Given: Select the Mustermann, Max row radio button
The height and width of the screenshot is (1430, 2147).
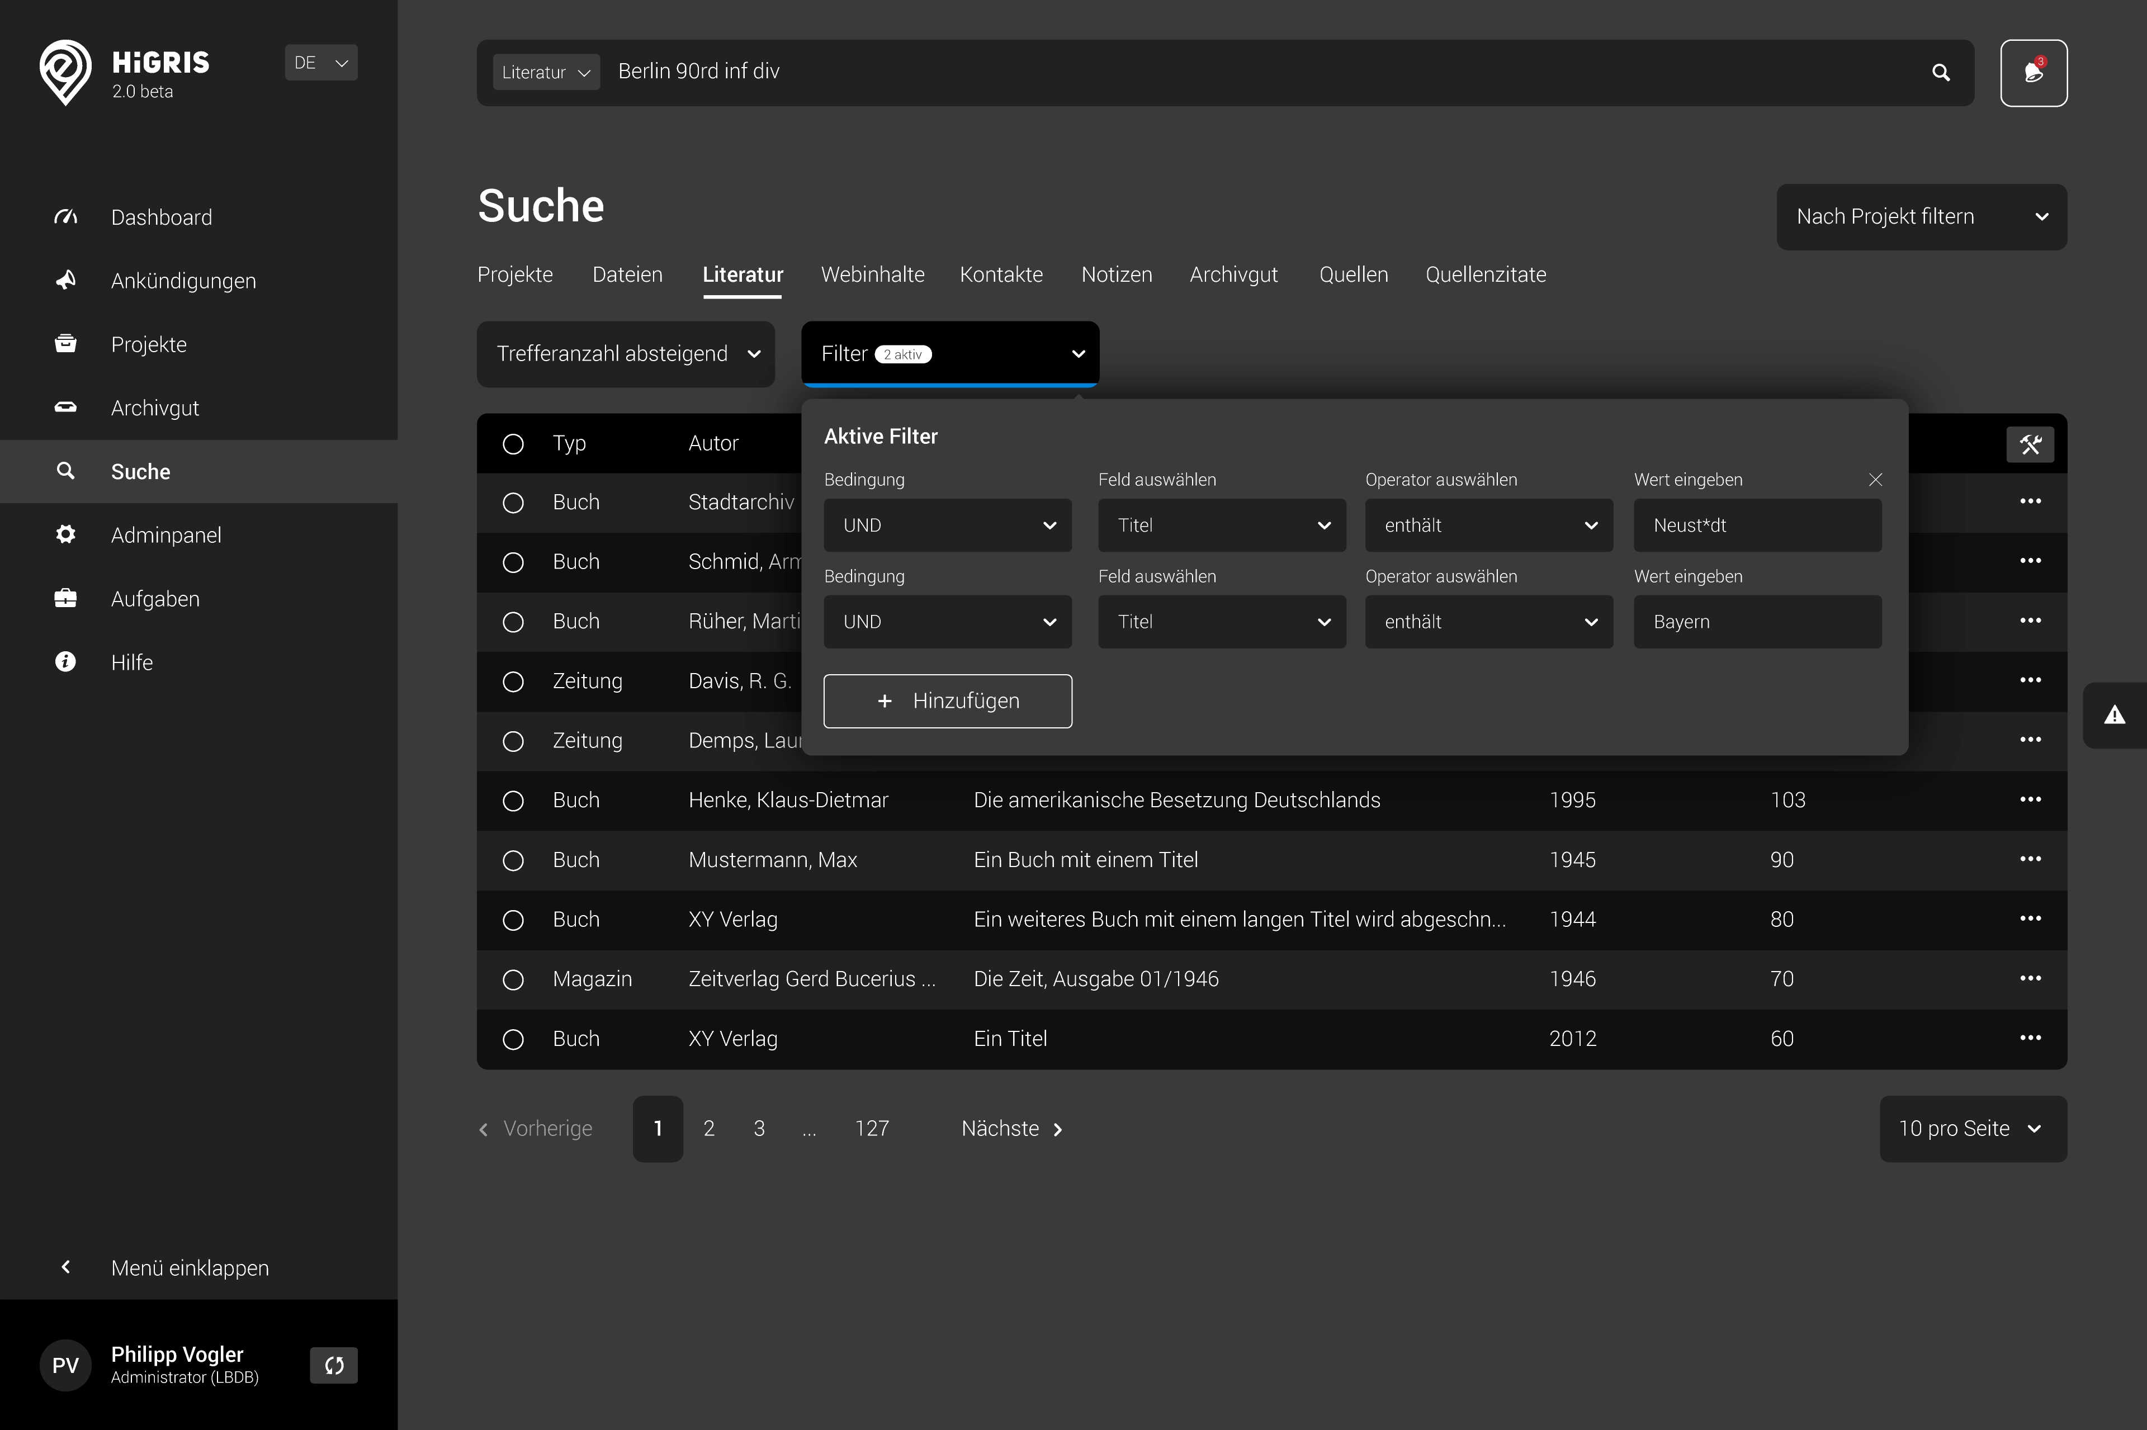Looking at the screenshot, I should 513,860.
